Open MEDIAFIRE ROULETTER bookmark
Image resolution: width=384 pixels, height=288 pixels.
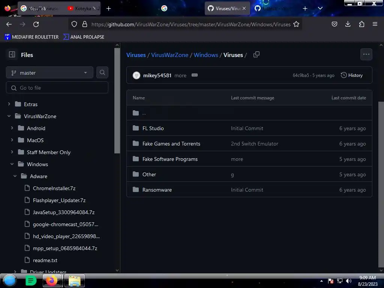pyautogui.click(x=31, y=37)
